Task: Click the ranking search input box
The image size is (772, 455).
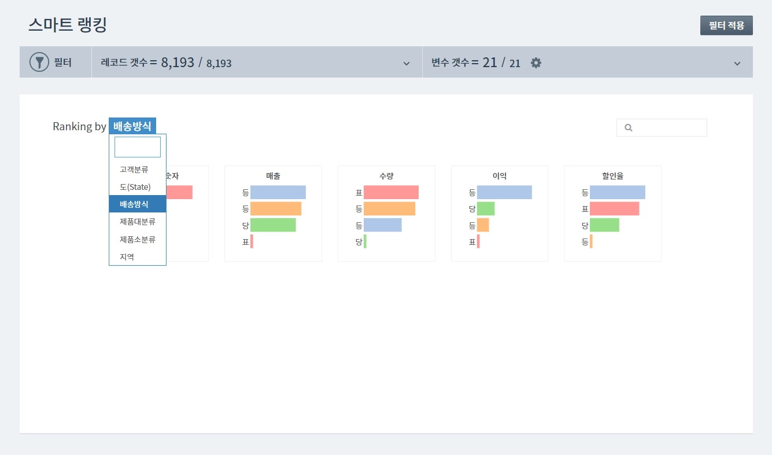Action: pyautogui.click(x=662, y=128)
